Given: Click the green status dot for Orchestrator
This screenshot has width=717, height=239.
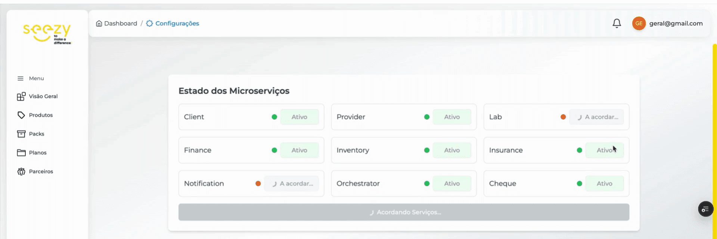Looking at the screenshot, I should 427,183.
